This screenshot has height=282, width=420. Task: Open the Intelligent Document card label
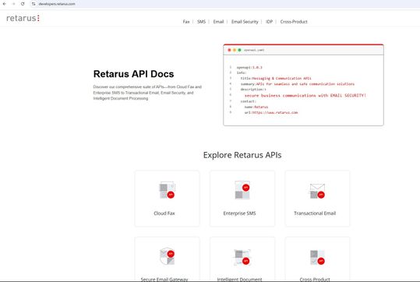click(x=239, y=280)
